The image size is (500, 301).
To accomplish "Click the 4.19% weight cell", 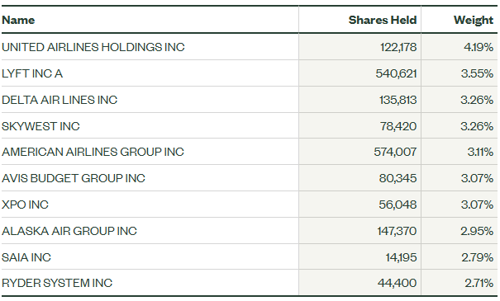I will pyautogui.click(x=479, y=47).
